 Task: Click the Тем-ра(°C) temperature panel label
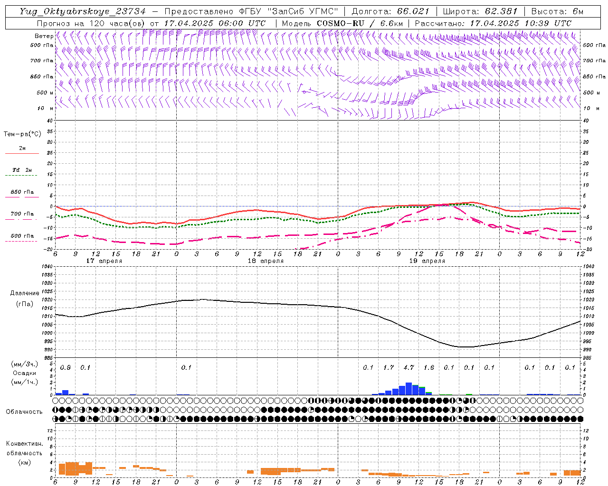click(x=22, y=134)
